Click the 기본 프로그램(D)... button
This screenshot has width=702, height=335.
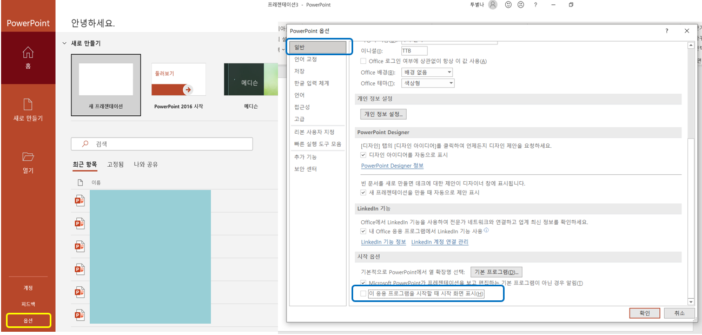tap(496, 272)
